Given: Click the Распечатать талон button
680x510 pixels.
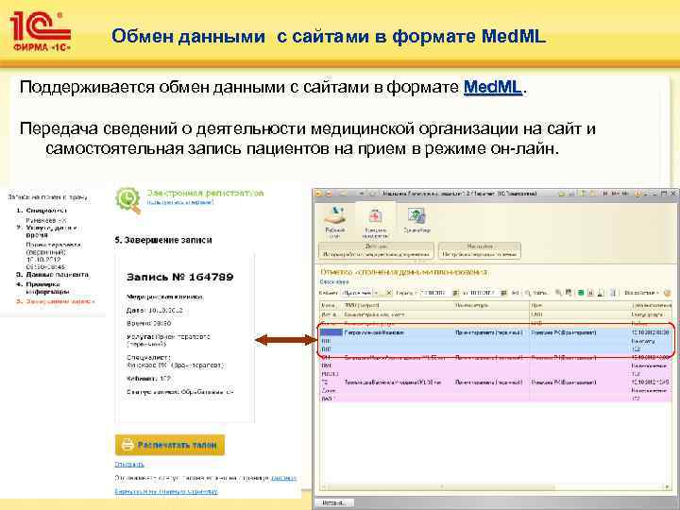Looking at the screenshot, I should 170,445.
